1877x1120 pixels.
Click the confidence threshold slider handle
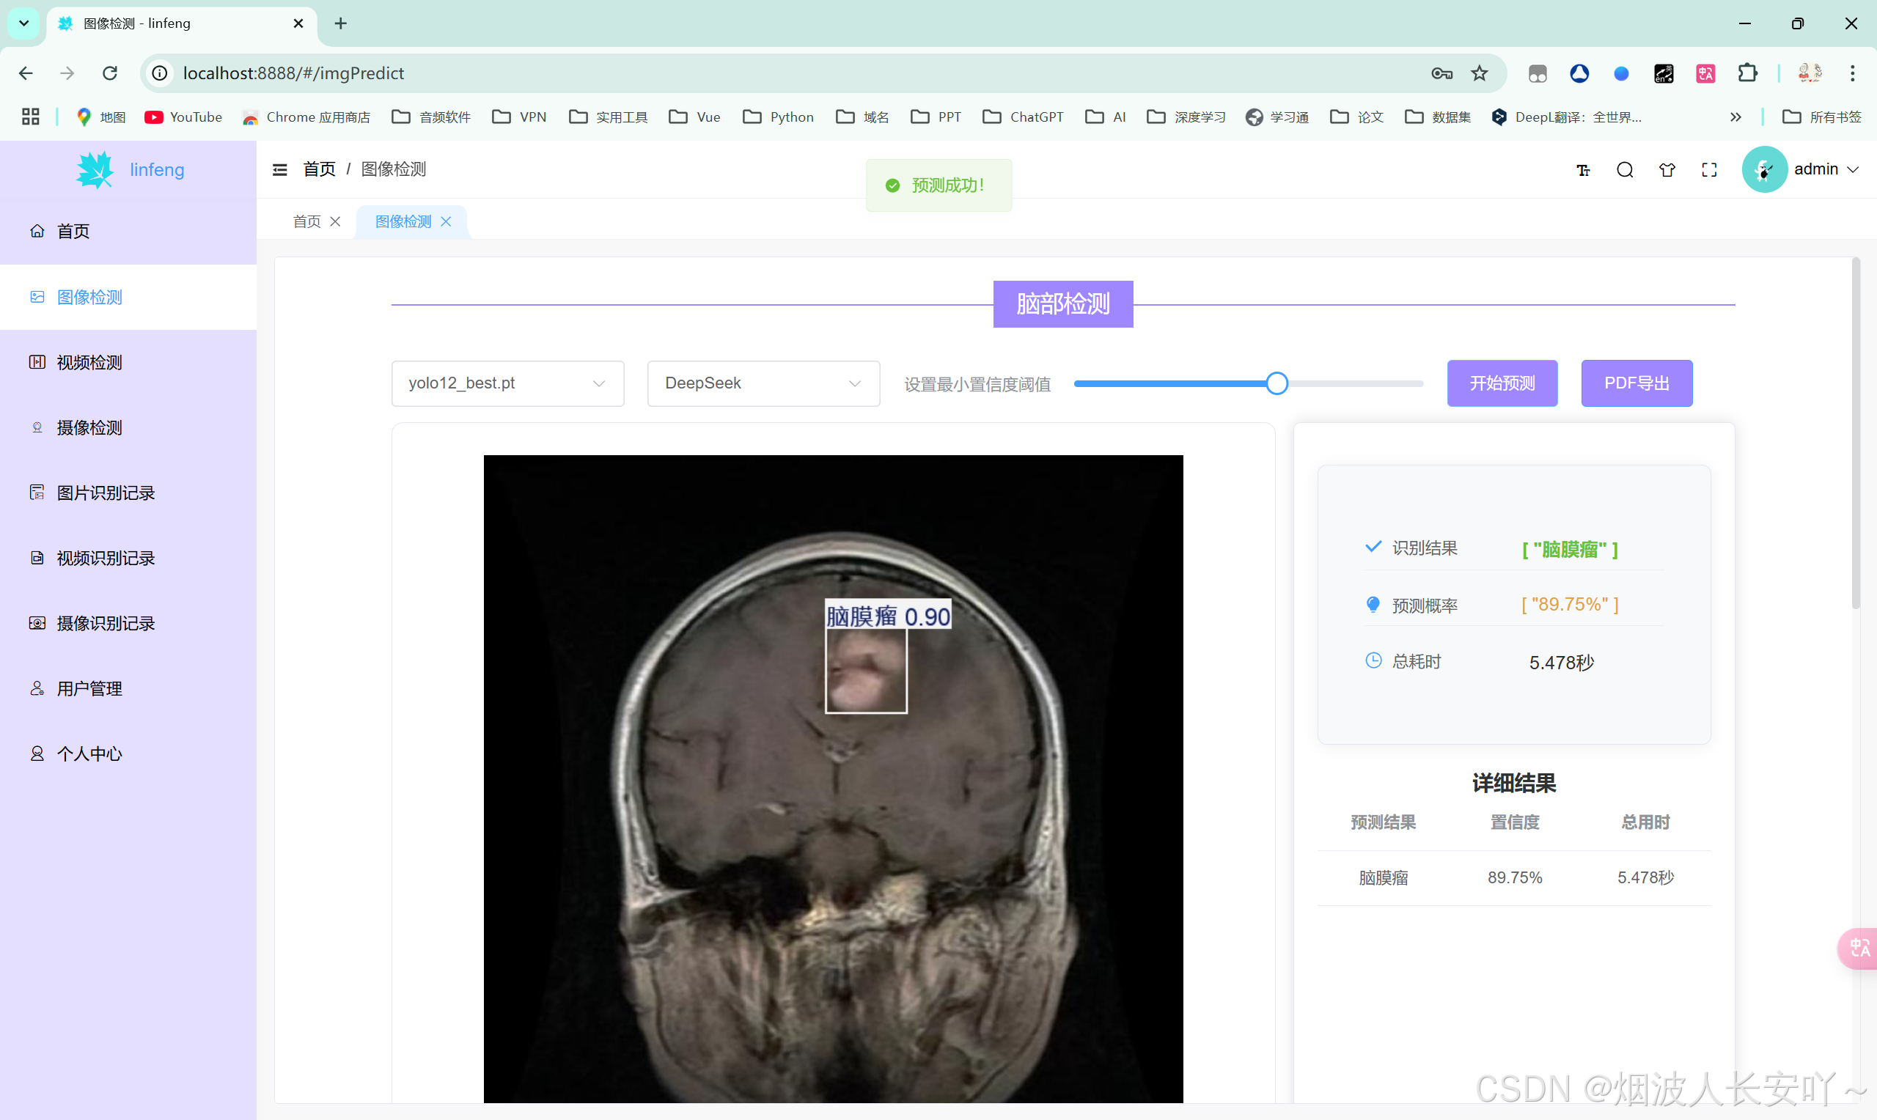(1277, 383)
